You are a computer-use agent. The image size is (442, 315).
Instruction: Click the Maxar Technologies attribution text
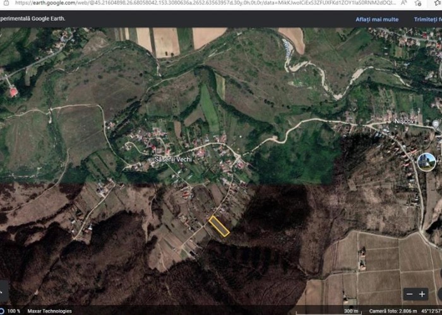click(51, 311)
